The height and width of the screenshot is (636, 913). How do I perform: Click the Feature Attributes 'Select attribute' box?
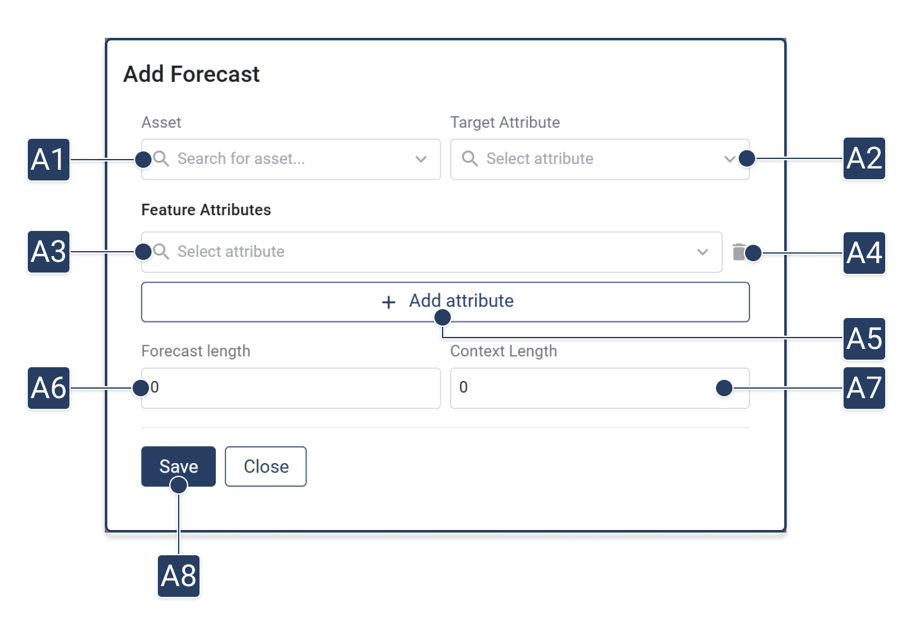[x=429, y=252]
